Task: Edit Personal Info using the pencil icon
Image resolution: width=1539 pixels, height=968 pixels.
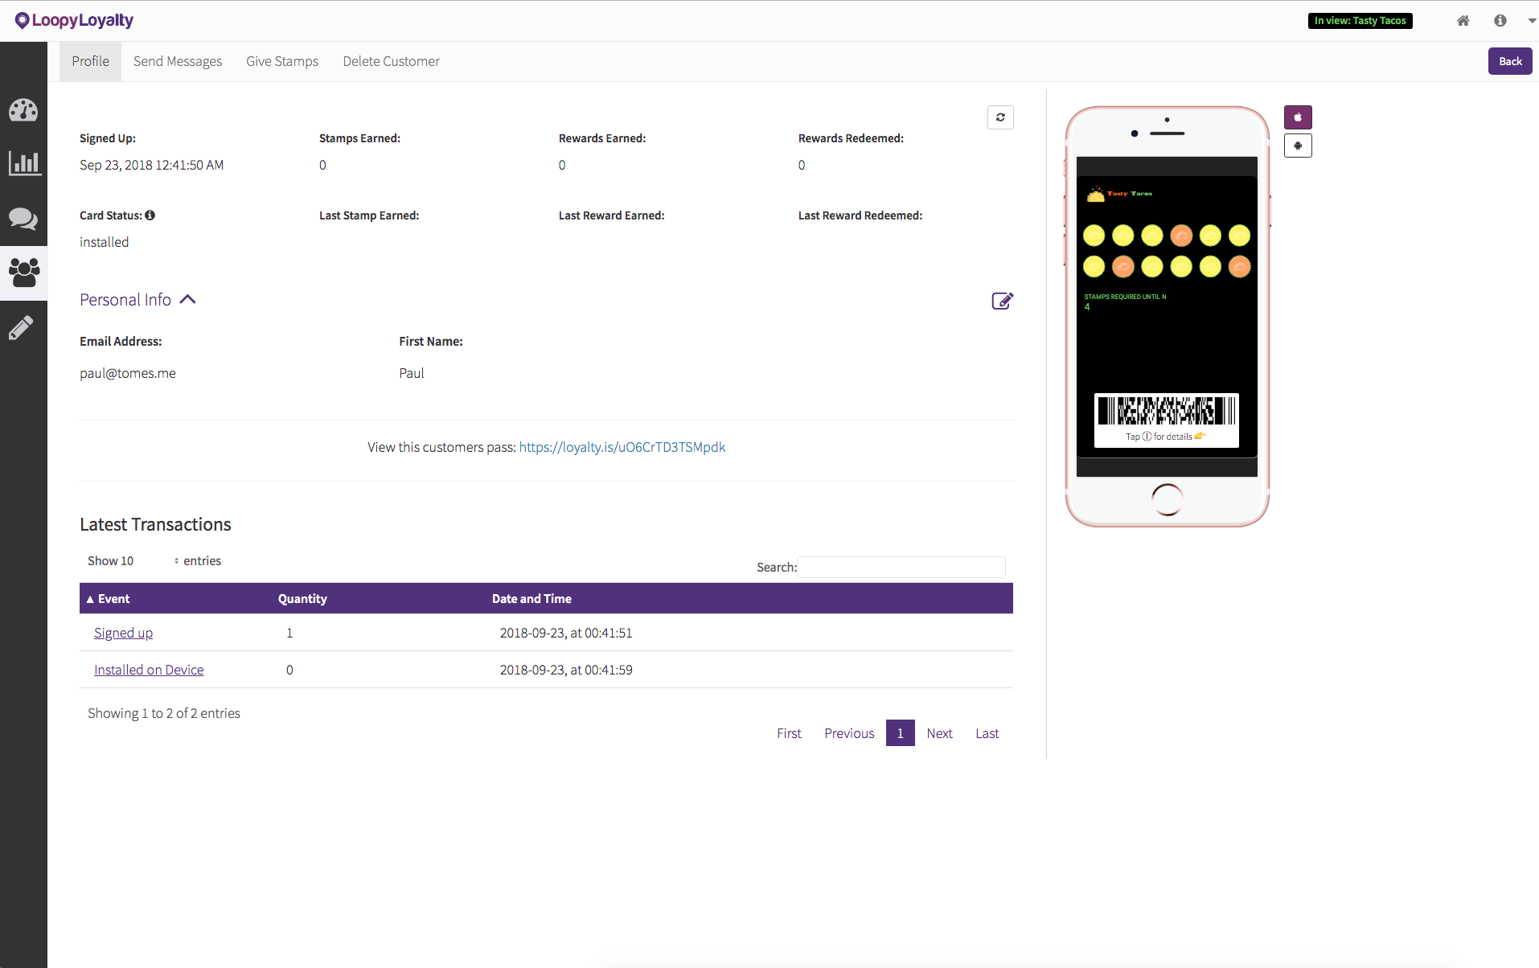Action: click(x=1002, y=301)
